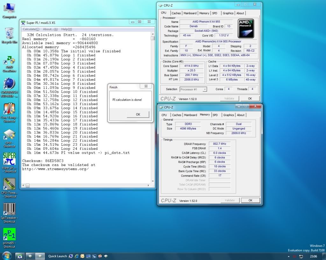Click the red icon in system tray
The image size is (326, 260).
pyautogui.click(x=294, y=257)
